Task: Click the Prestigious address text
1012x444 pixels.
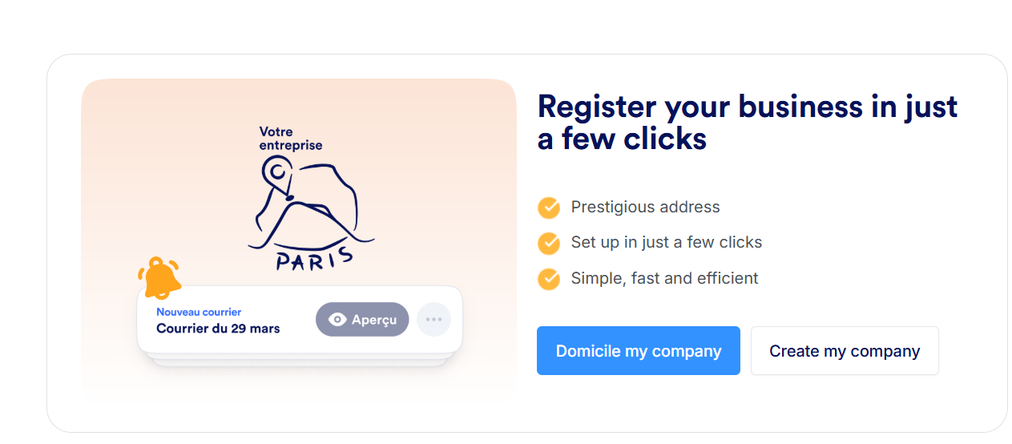Action: pyautogui.click(x=645, y=208)
